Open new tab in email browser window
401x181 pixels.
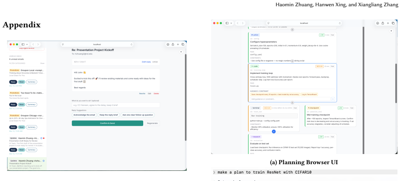click(x=178, y=44)
